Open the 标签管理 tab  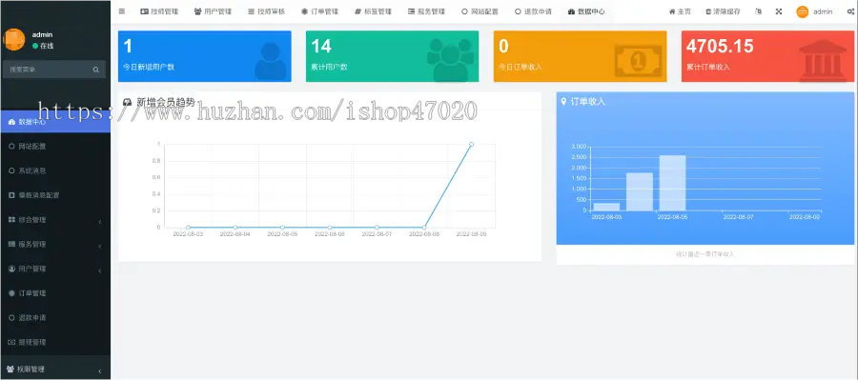373,11
